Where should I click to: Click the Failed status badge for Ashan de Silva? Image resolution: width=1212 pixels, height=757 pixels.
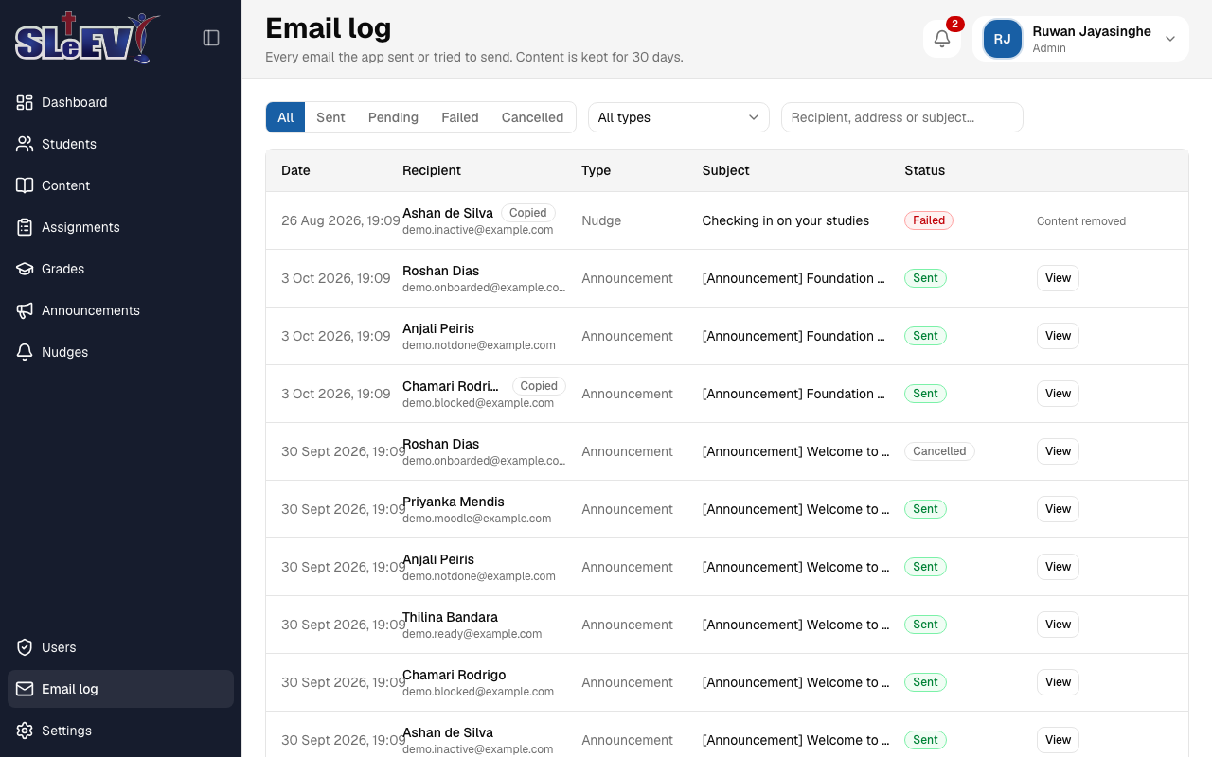pos(929,220)
